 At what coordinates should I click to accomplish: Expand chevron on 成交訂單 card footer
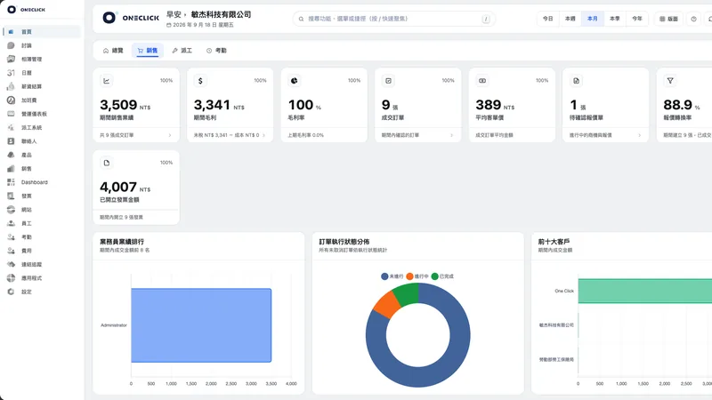pyautogui.click(x=452, y=135)
